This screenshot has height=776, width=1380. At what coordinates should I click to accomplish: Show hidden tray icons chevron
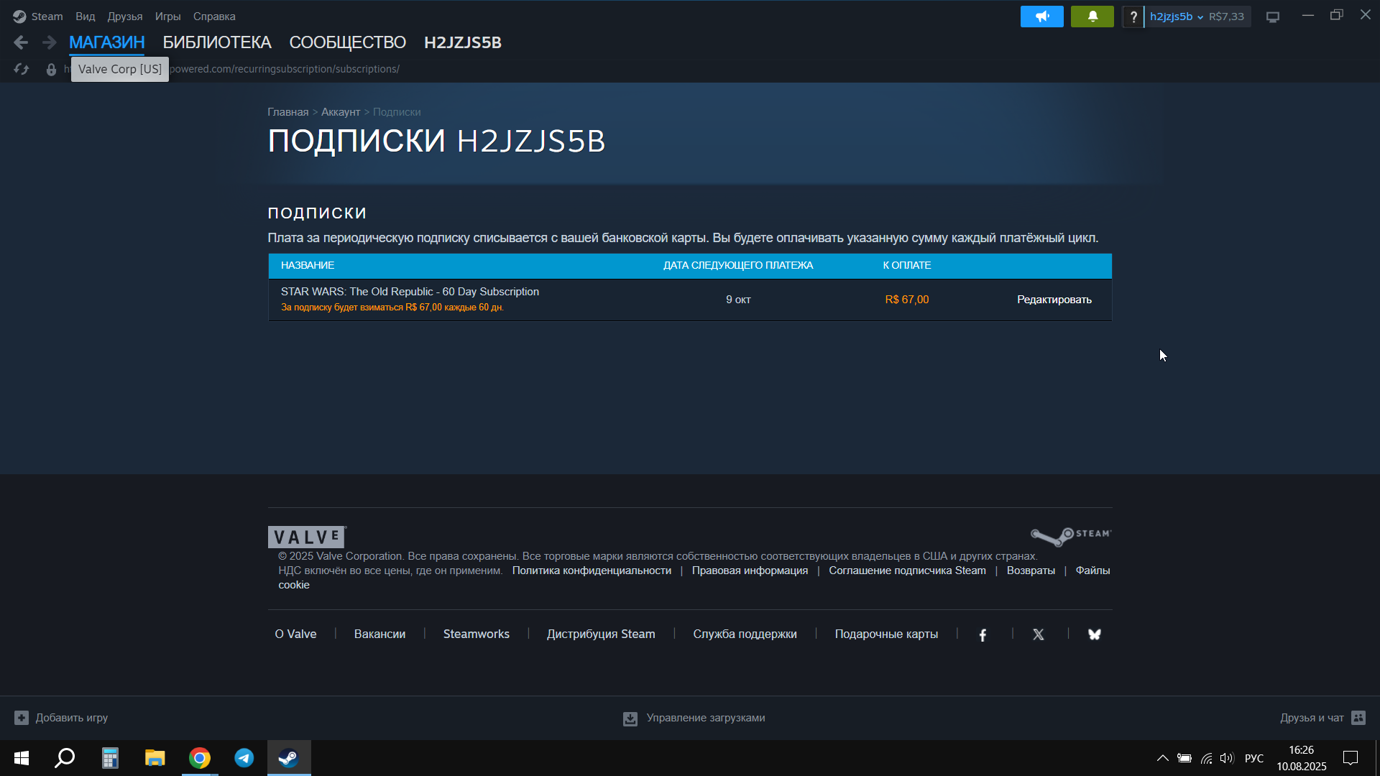click(x=1162, y=758)
